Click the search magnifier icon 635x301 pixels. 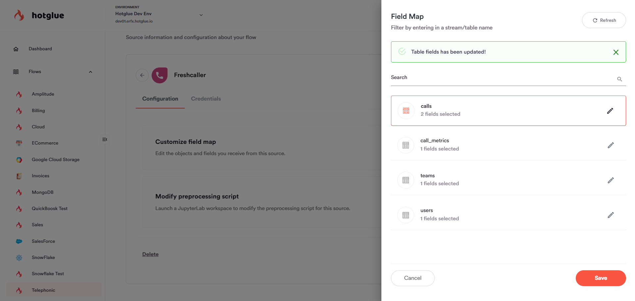pos(619,79)
